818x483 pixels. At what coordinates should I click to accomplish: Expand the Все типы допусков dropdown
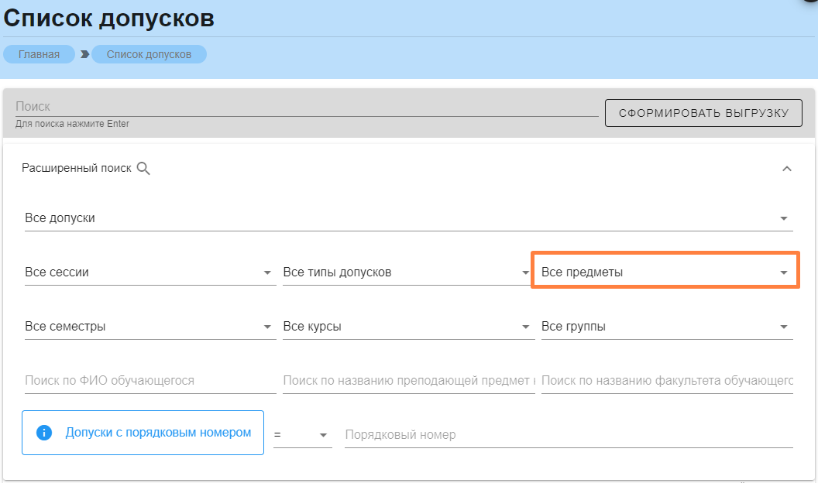[407, 272]
